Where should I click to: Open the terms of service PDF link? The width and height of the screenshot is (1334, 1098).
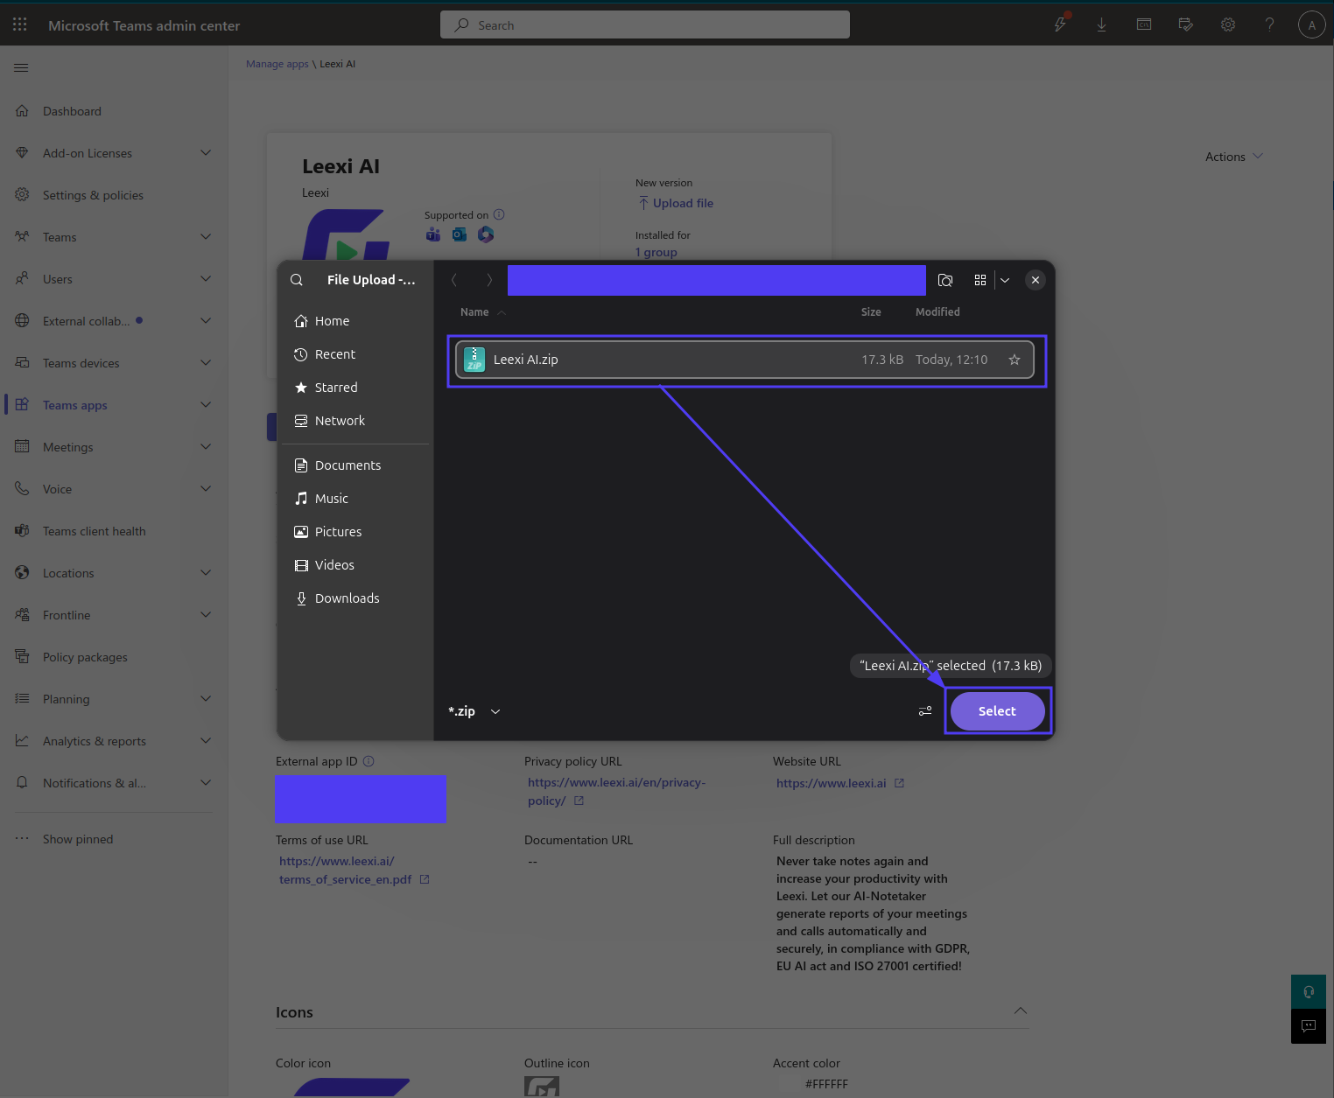tap(345, 871)
